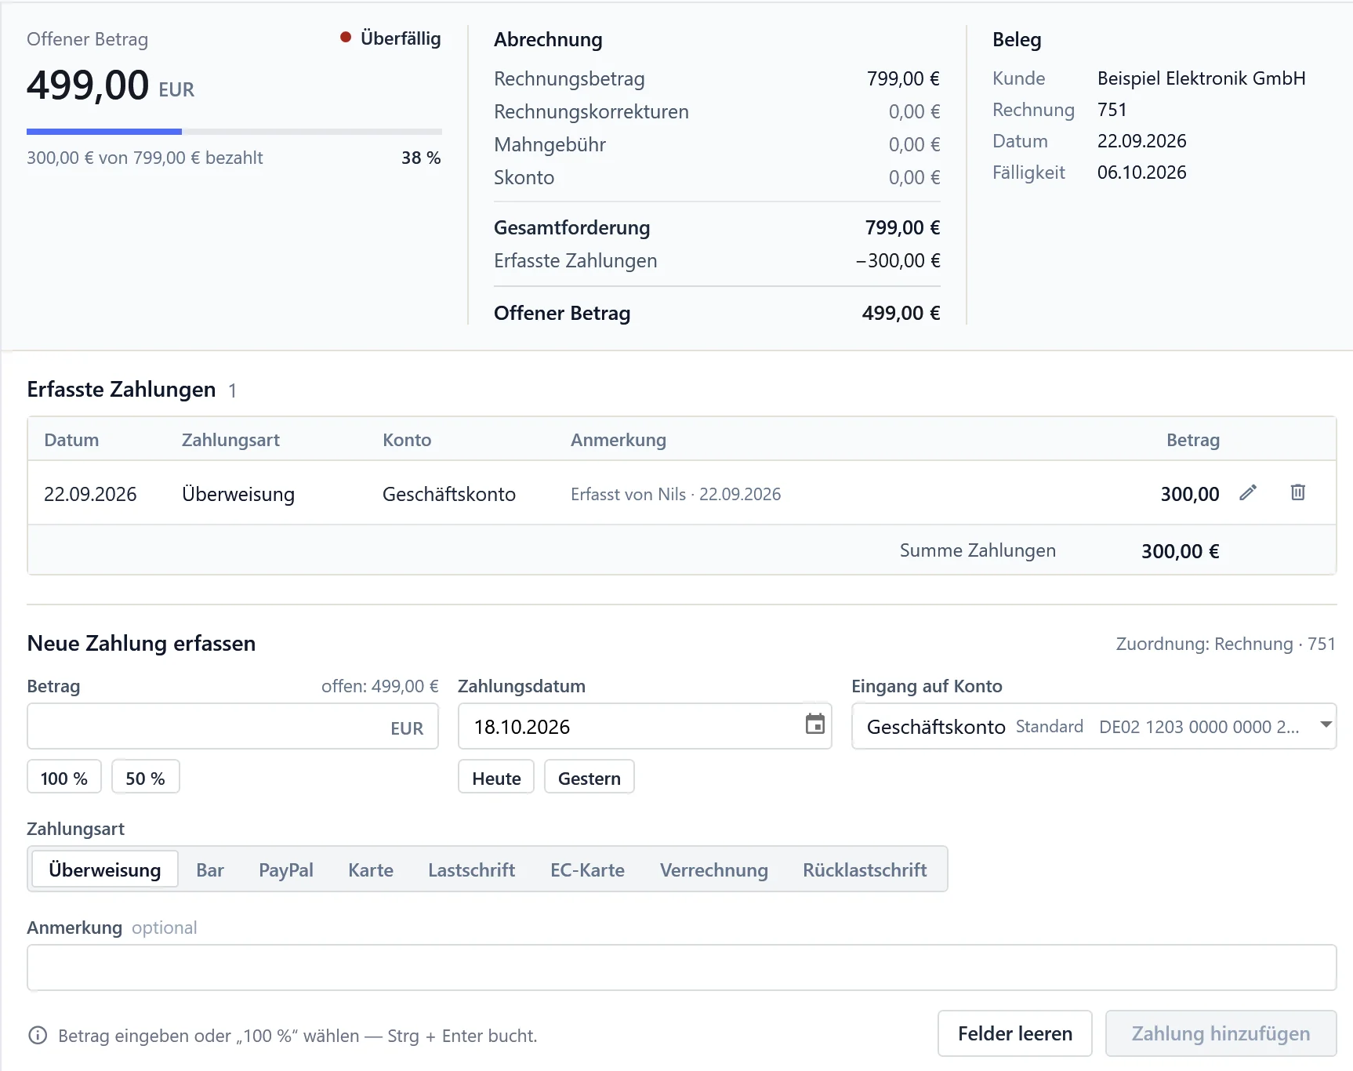This screenshot has height=1071, width=1353.
Task: Choose Bar as payment type
Action: [210, 870]
